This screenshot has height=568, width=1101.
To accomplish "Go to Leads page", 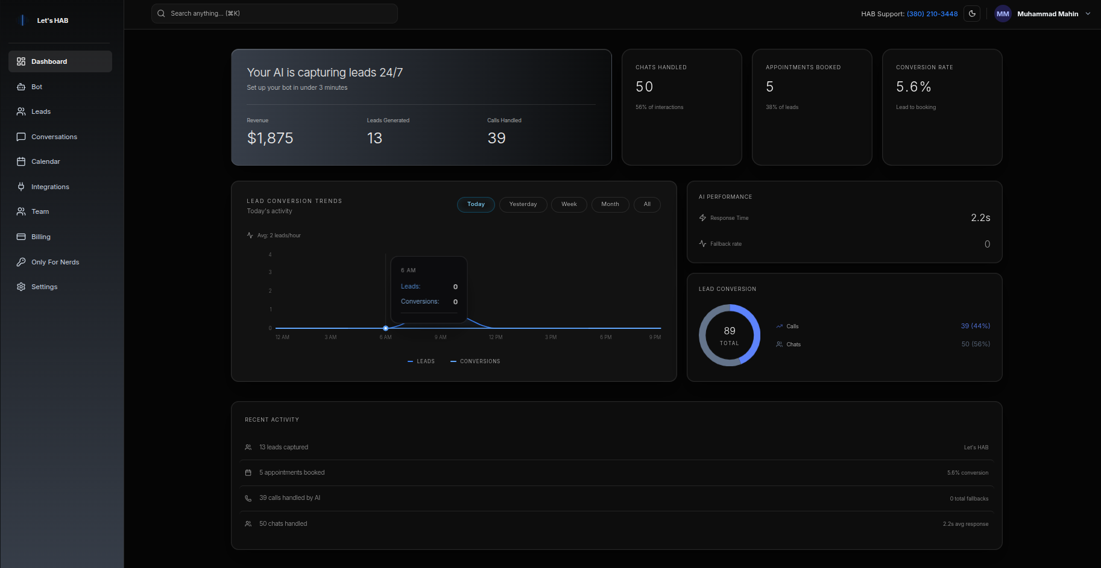I will [x=60, y=111].
